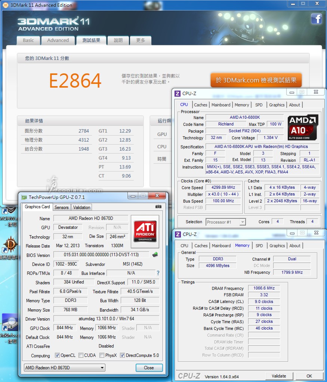Click the GPU-Z BIOS save chip icon
This screenshot has height=382, width=327.
point(155,255)
